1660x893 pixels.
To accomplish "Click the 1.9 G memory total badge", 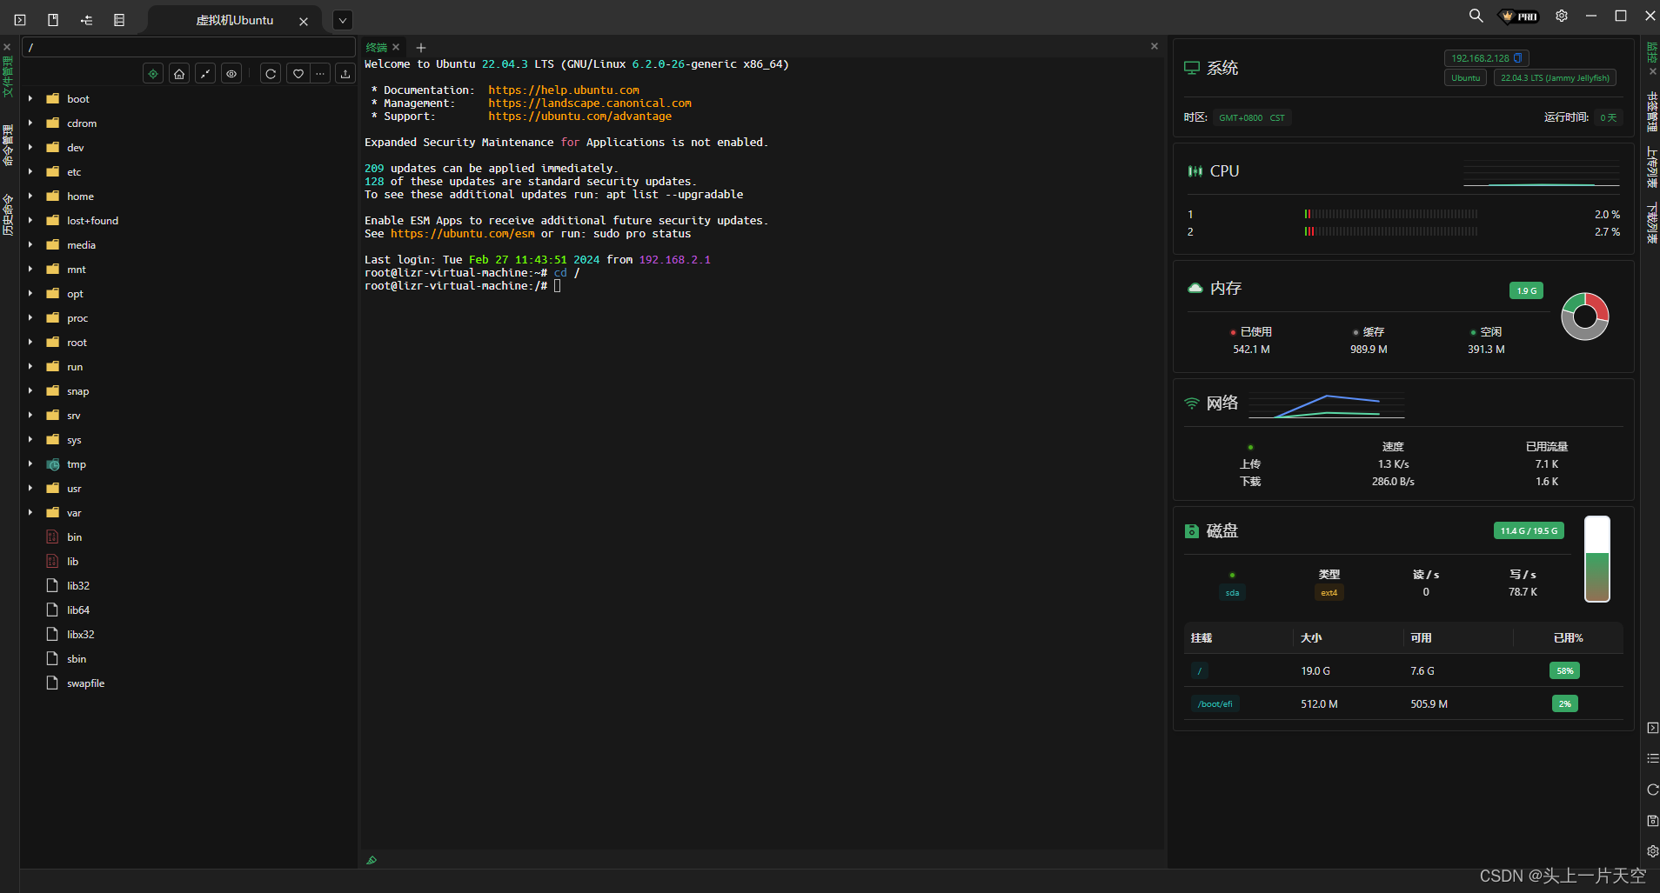I will [x=1527, y=290].
